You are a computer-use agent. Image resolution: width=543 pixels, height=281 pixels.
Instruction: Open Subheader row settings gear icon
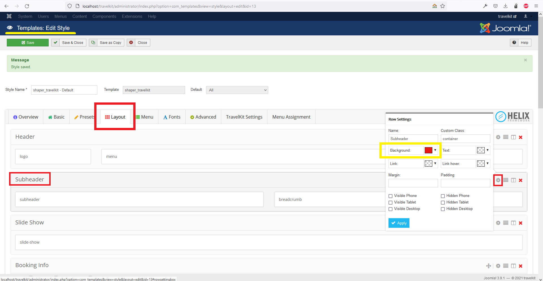[x=498, y=180]
